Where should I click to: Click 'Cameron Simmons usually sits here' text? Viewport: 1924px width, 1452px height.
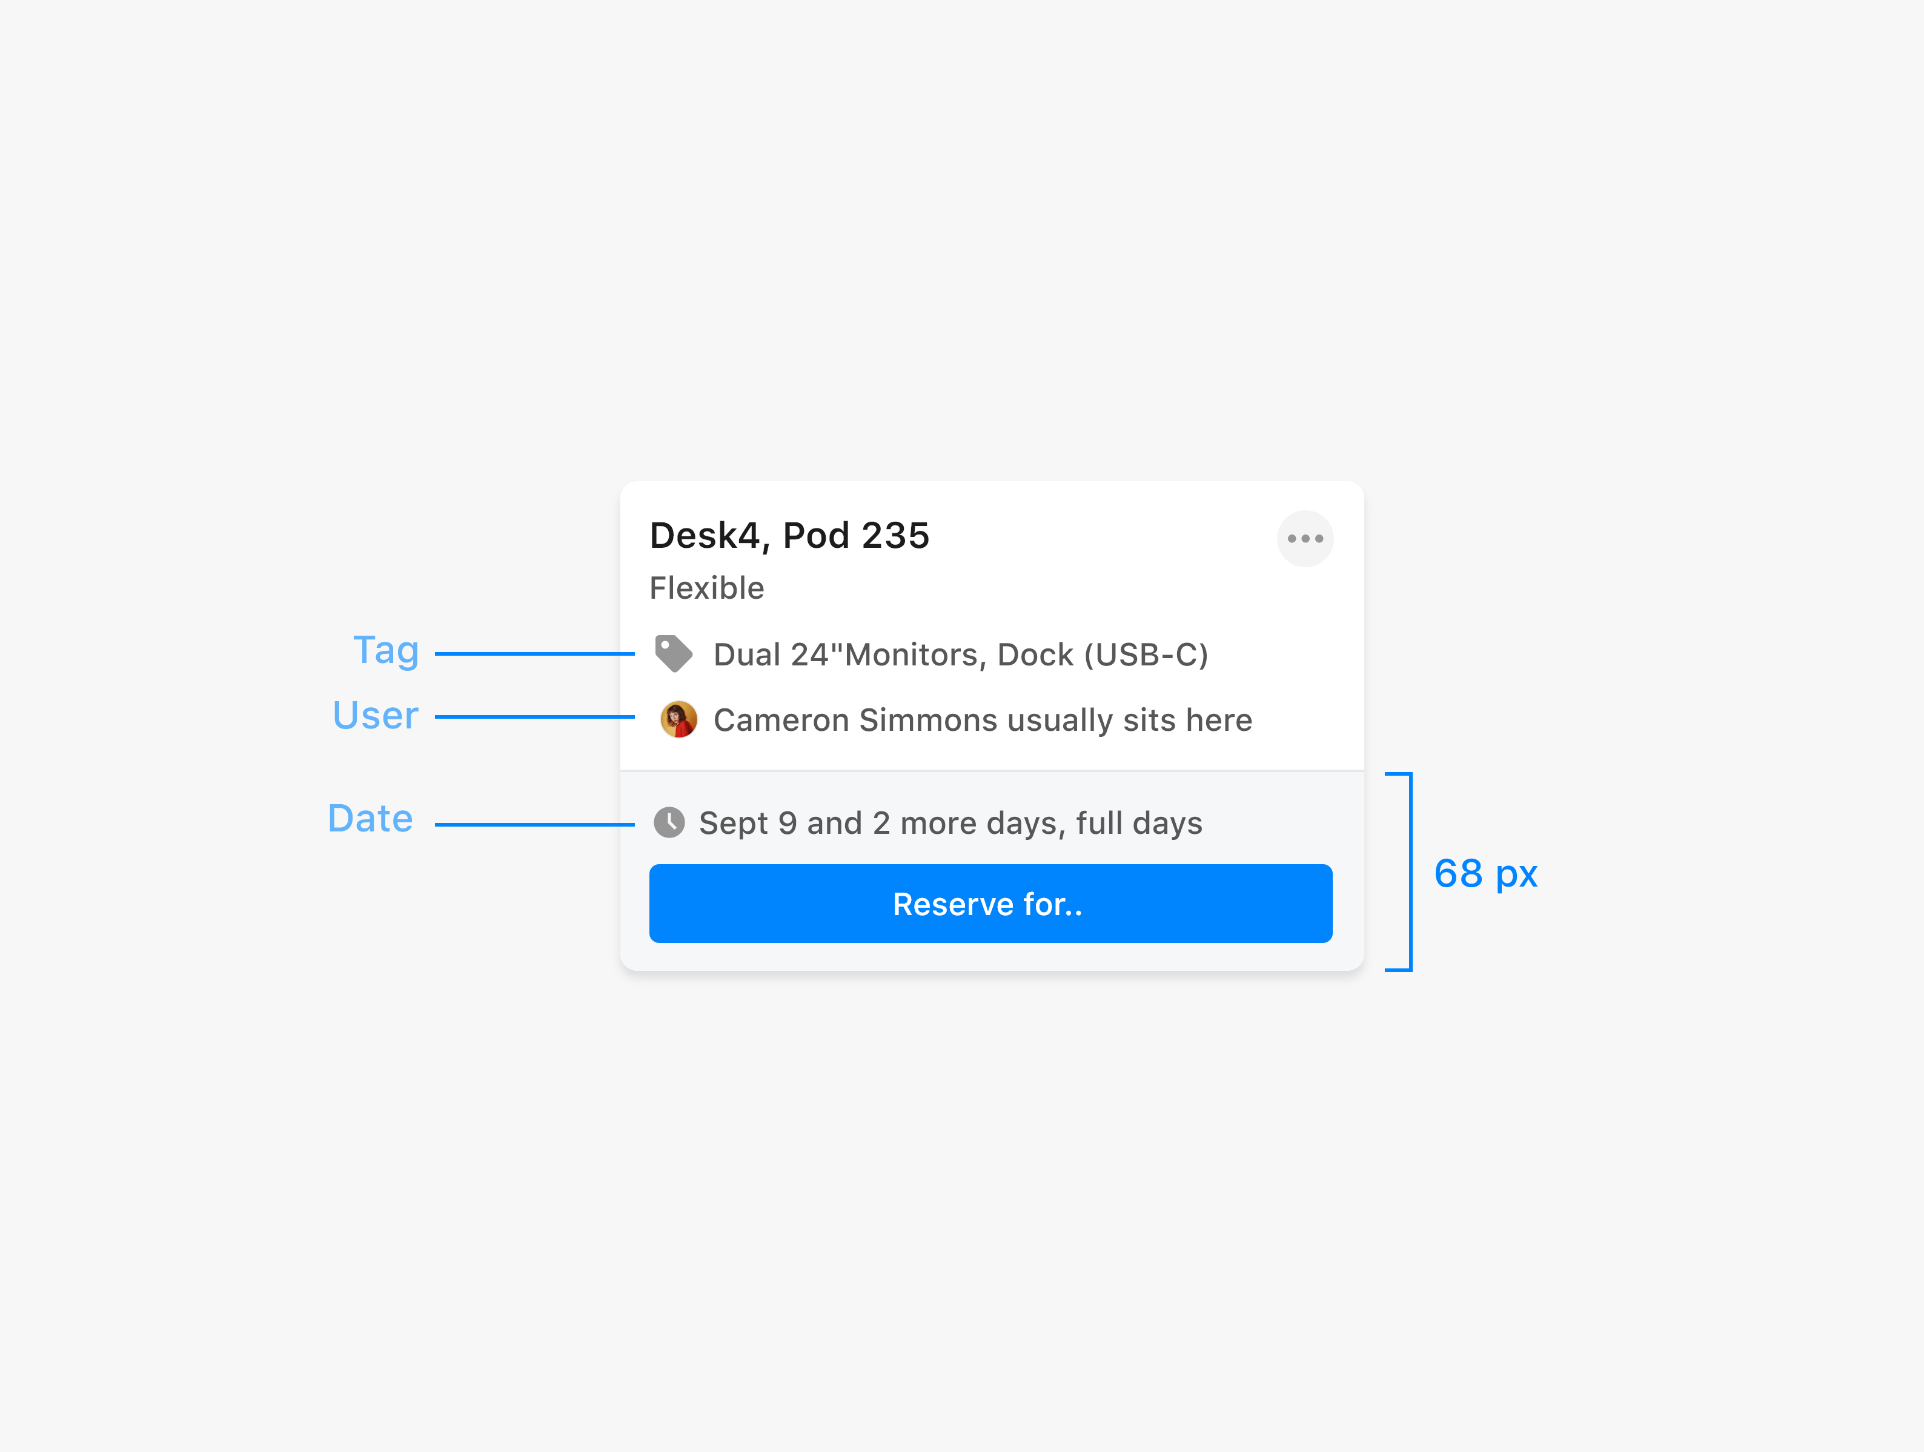click(982, 721)
